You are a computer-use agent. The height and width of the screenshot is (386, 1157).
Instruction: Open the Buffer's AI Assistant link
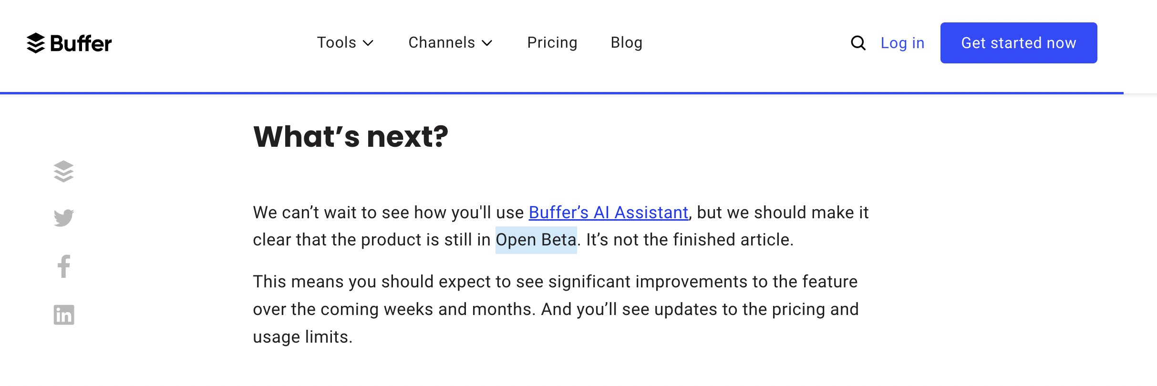click(608, 213)
